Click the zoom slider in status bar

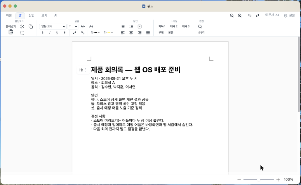point(259,180)
